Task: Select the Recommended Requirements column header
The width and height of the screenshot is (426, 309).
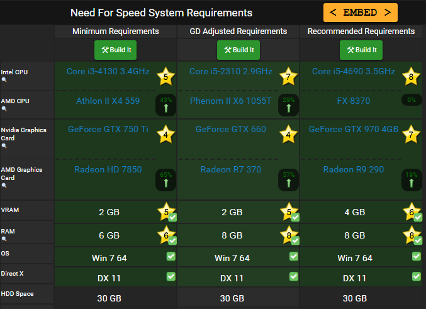Action: coord(361,31)
